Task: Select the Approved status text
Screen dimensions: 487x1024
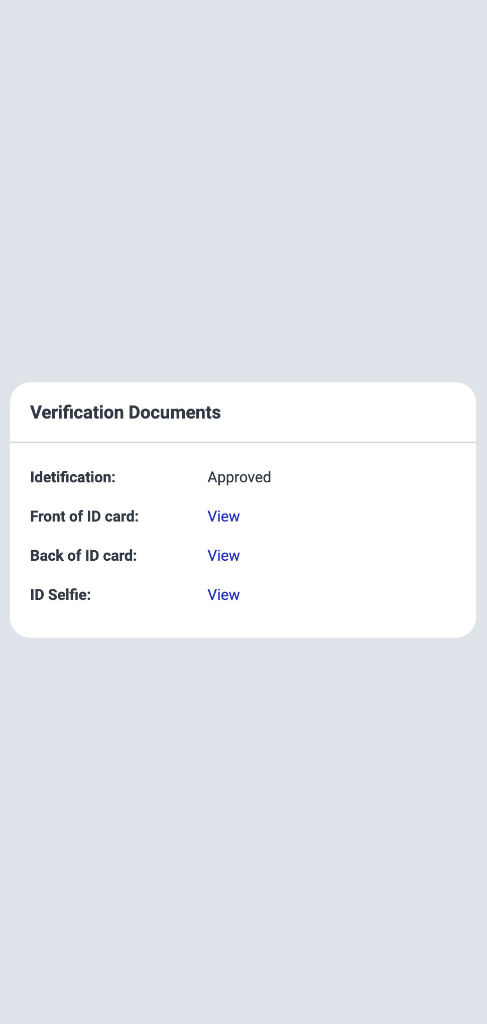Action: tap(239, 477)
